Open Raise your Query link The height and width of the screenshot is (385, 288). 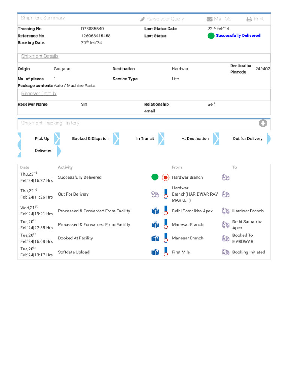tap(165, 19)
